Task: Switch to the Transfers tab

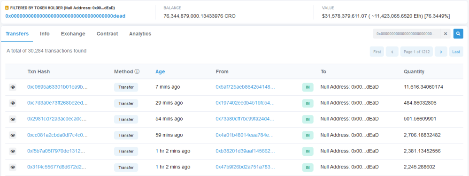Action: [x=17, y=34]
